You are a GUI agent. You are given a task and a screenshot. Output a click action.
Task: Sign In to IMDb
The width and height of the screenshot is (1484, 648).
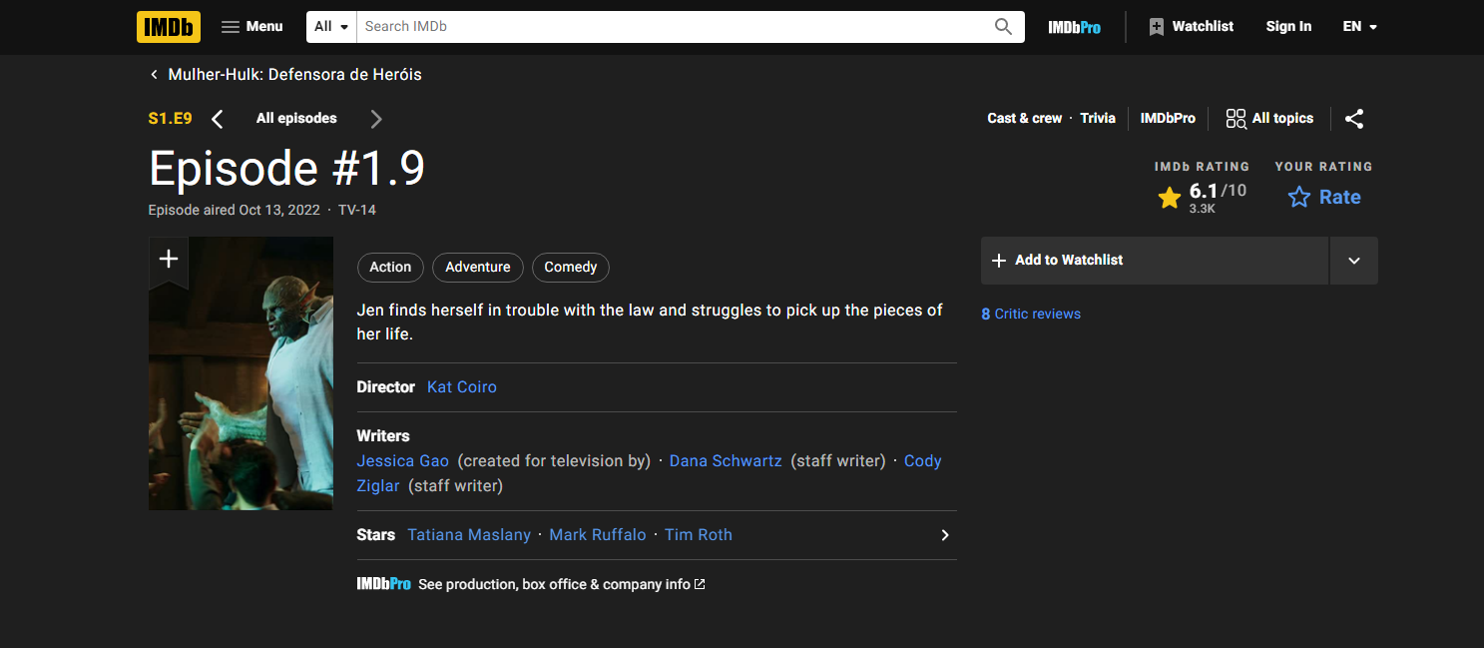coord(1288,27)
